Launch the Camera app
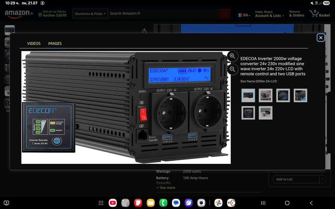Screen dimensions: 335x209 coord(201,203)
